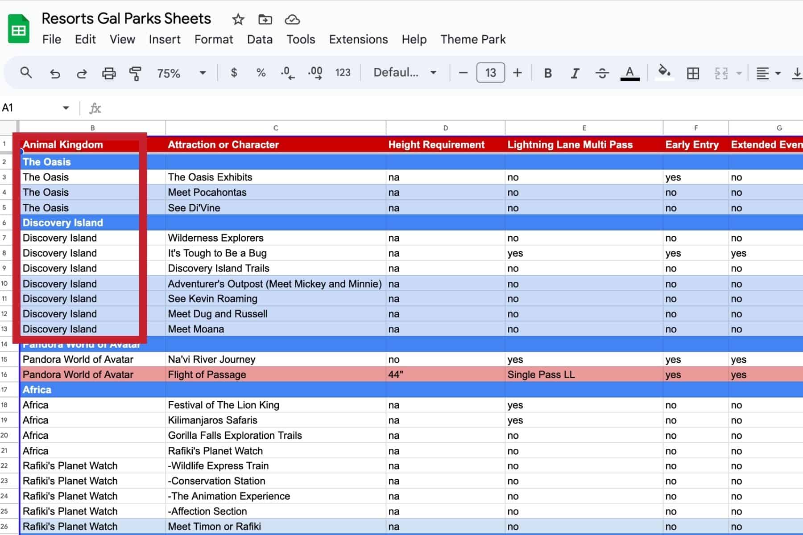
Task: Open the text color picker
Action: [x=630, y=73]
